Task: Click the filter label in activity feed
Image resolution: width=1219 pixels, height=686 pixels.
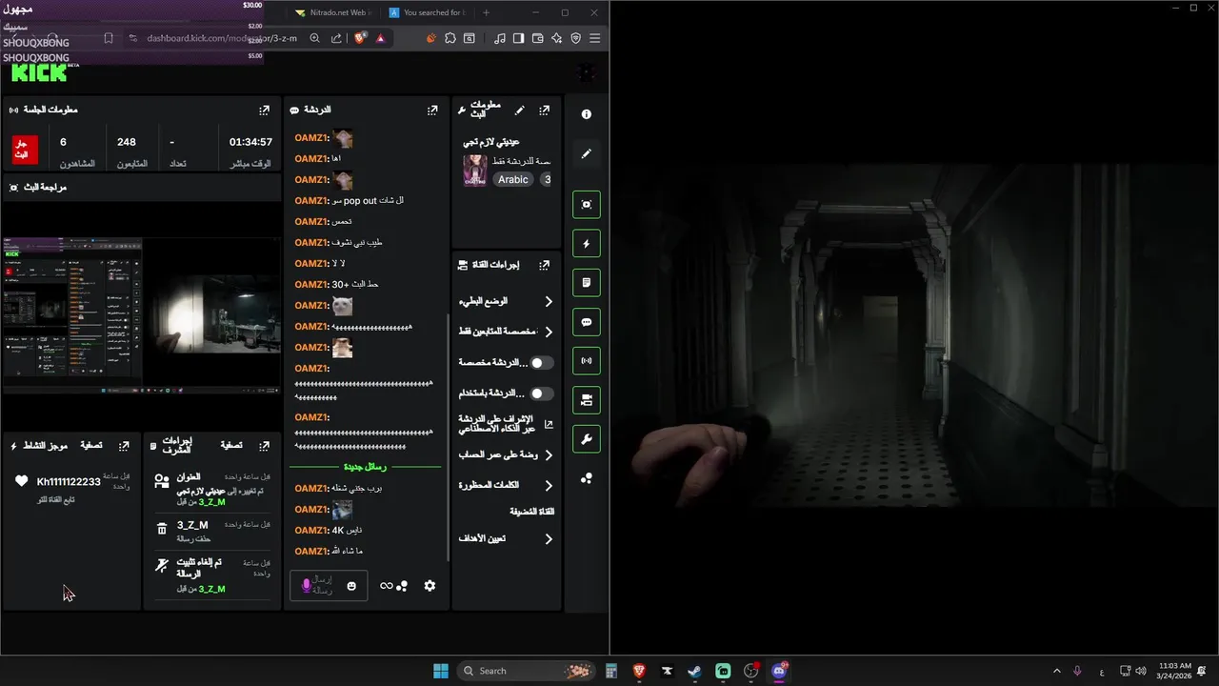Action: click(x=91, y=446)
